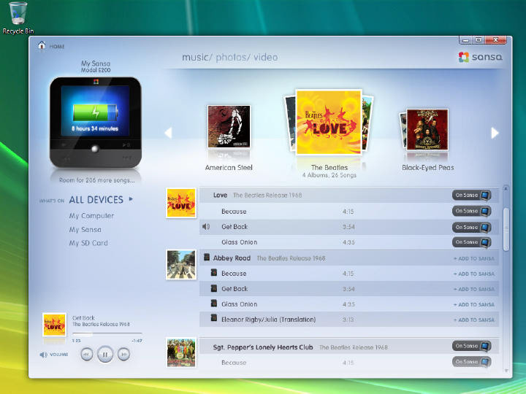Add Abbey Road album to Sansa
Image resolution: width=526 pixels, height=394 pixels.
pos(473,258)
